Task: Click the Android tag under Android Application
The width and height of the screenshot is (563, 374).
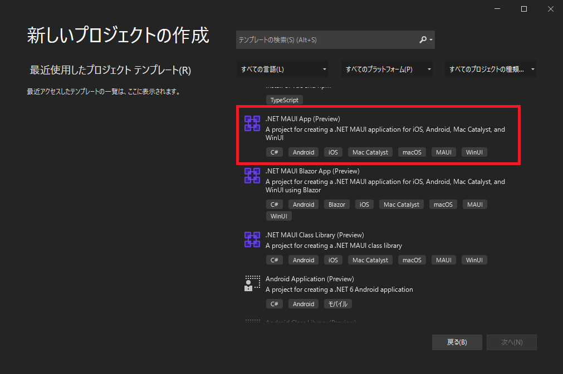Action: click(x=303, y=304)
